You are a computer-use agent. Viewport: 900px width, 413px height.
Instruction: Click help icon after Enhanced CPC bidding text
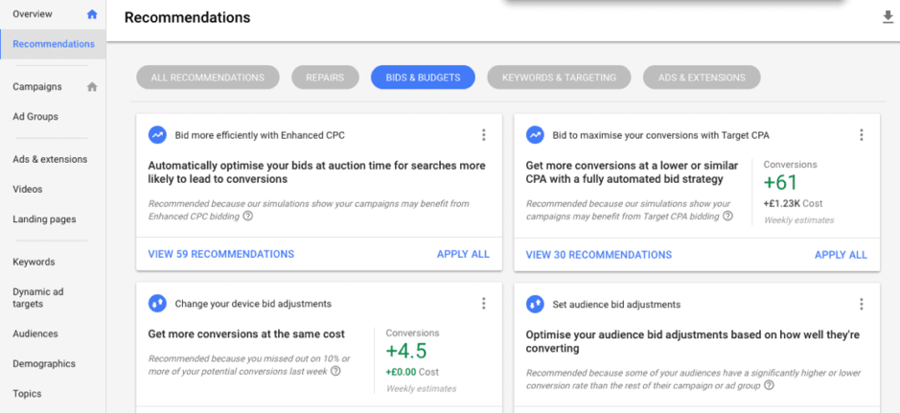[248, 217]
